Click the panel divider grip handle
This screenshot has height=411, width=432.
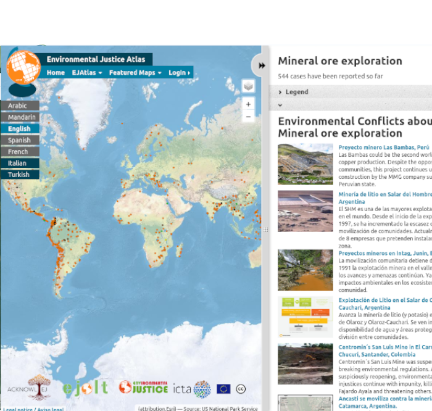(265, 230)
